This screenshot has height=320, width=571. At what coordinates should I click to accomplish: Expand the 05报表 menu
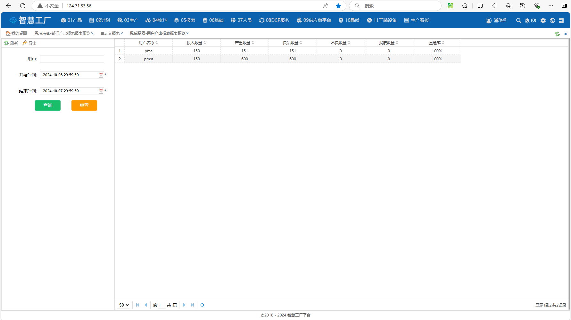(185, 20)
